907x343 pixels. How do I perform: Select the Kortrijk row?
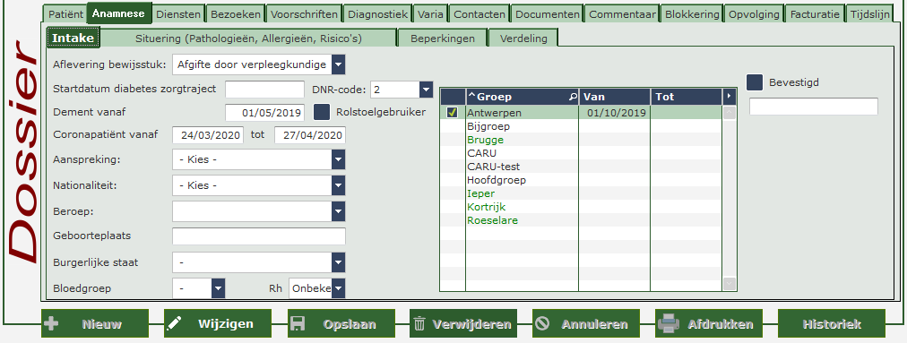point(581,207)
